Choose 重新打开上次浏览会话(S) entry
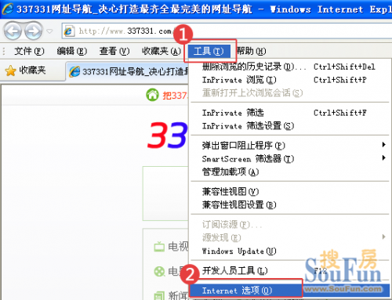Image resolution: width=392 pixels, height=300 pixels. (290, 92)
